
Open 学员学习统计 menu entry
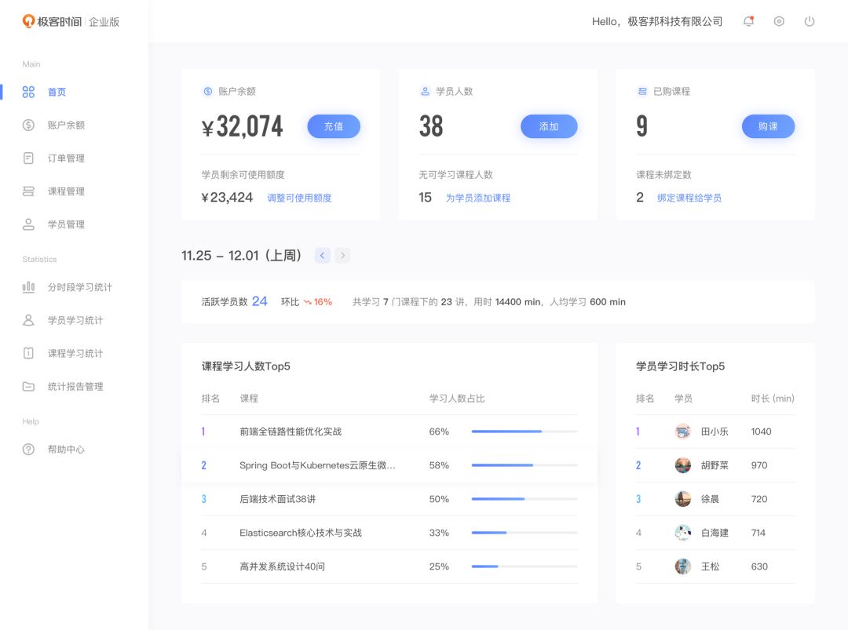tap(74, 320)
